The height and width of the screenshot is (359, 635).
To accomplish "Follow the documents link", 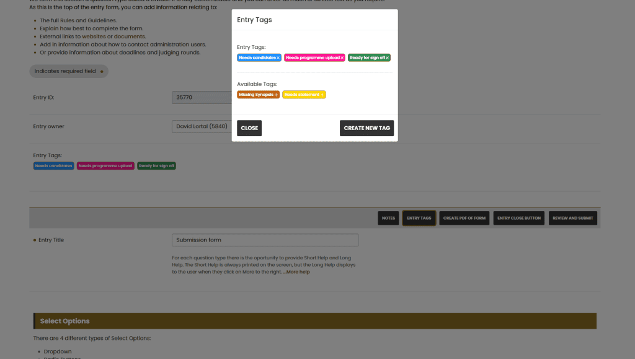I will click(x=129, y=37).
